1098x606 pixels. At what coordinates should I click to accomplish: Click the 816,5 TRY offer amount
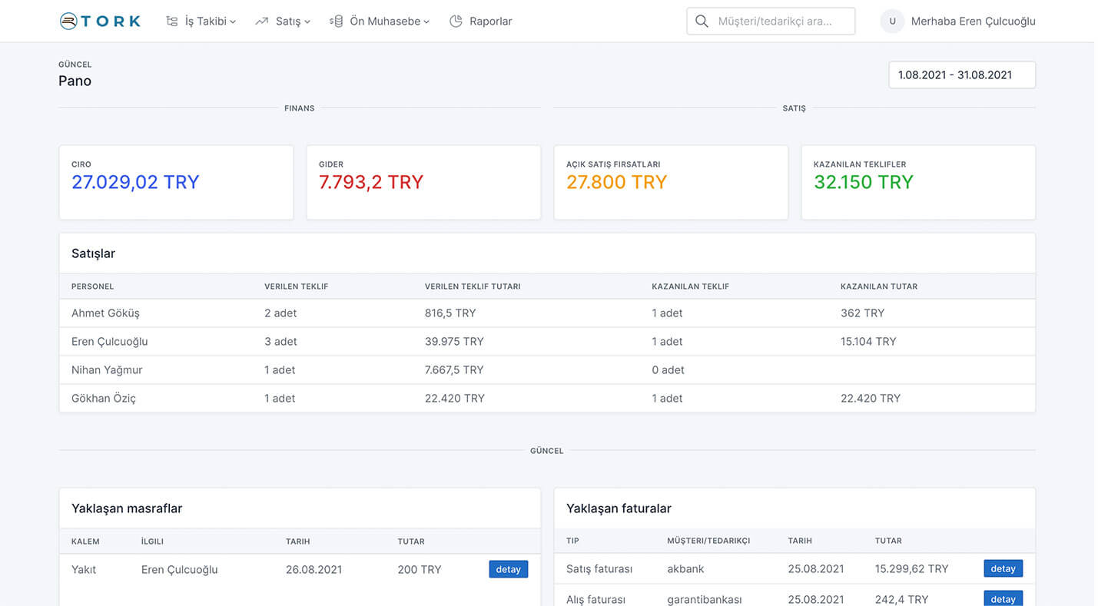tap(450, 313)
